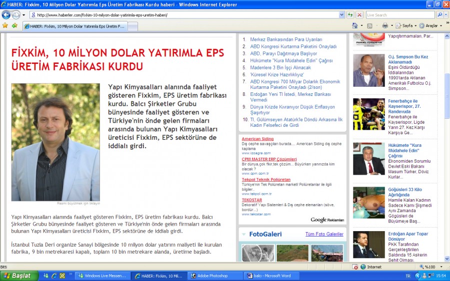
Task: Open the Başlat start menu
Action: [x=19, y=276]
